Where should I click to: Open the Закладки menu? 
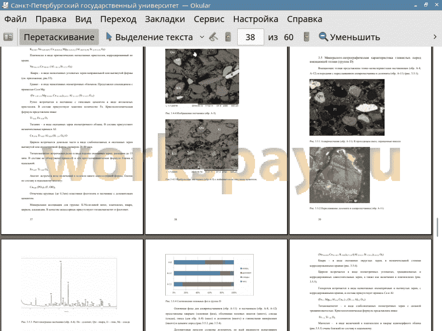[x=165, y=19]
